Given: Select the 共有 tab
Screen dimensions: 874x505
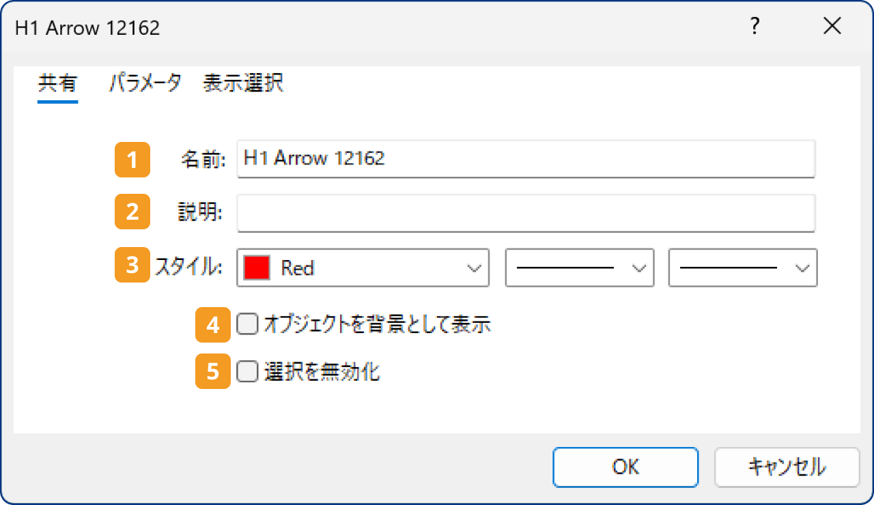Looking at the screenshot, I should pyautogui.click(x=57, y=83).
